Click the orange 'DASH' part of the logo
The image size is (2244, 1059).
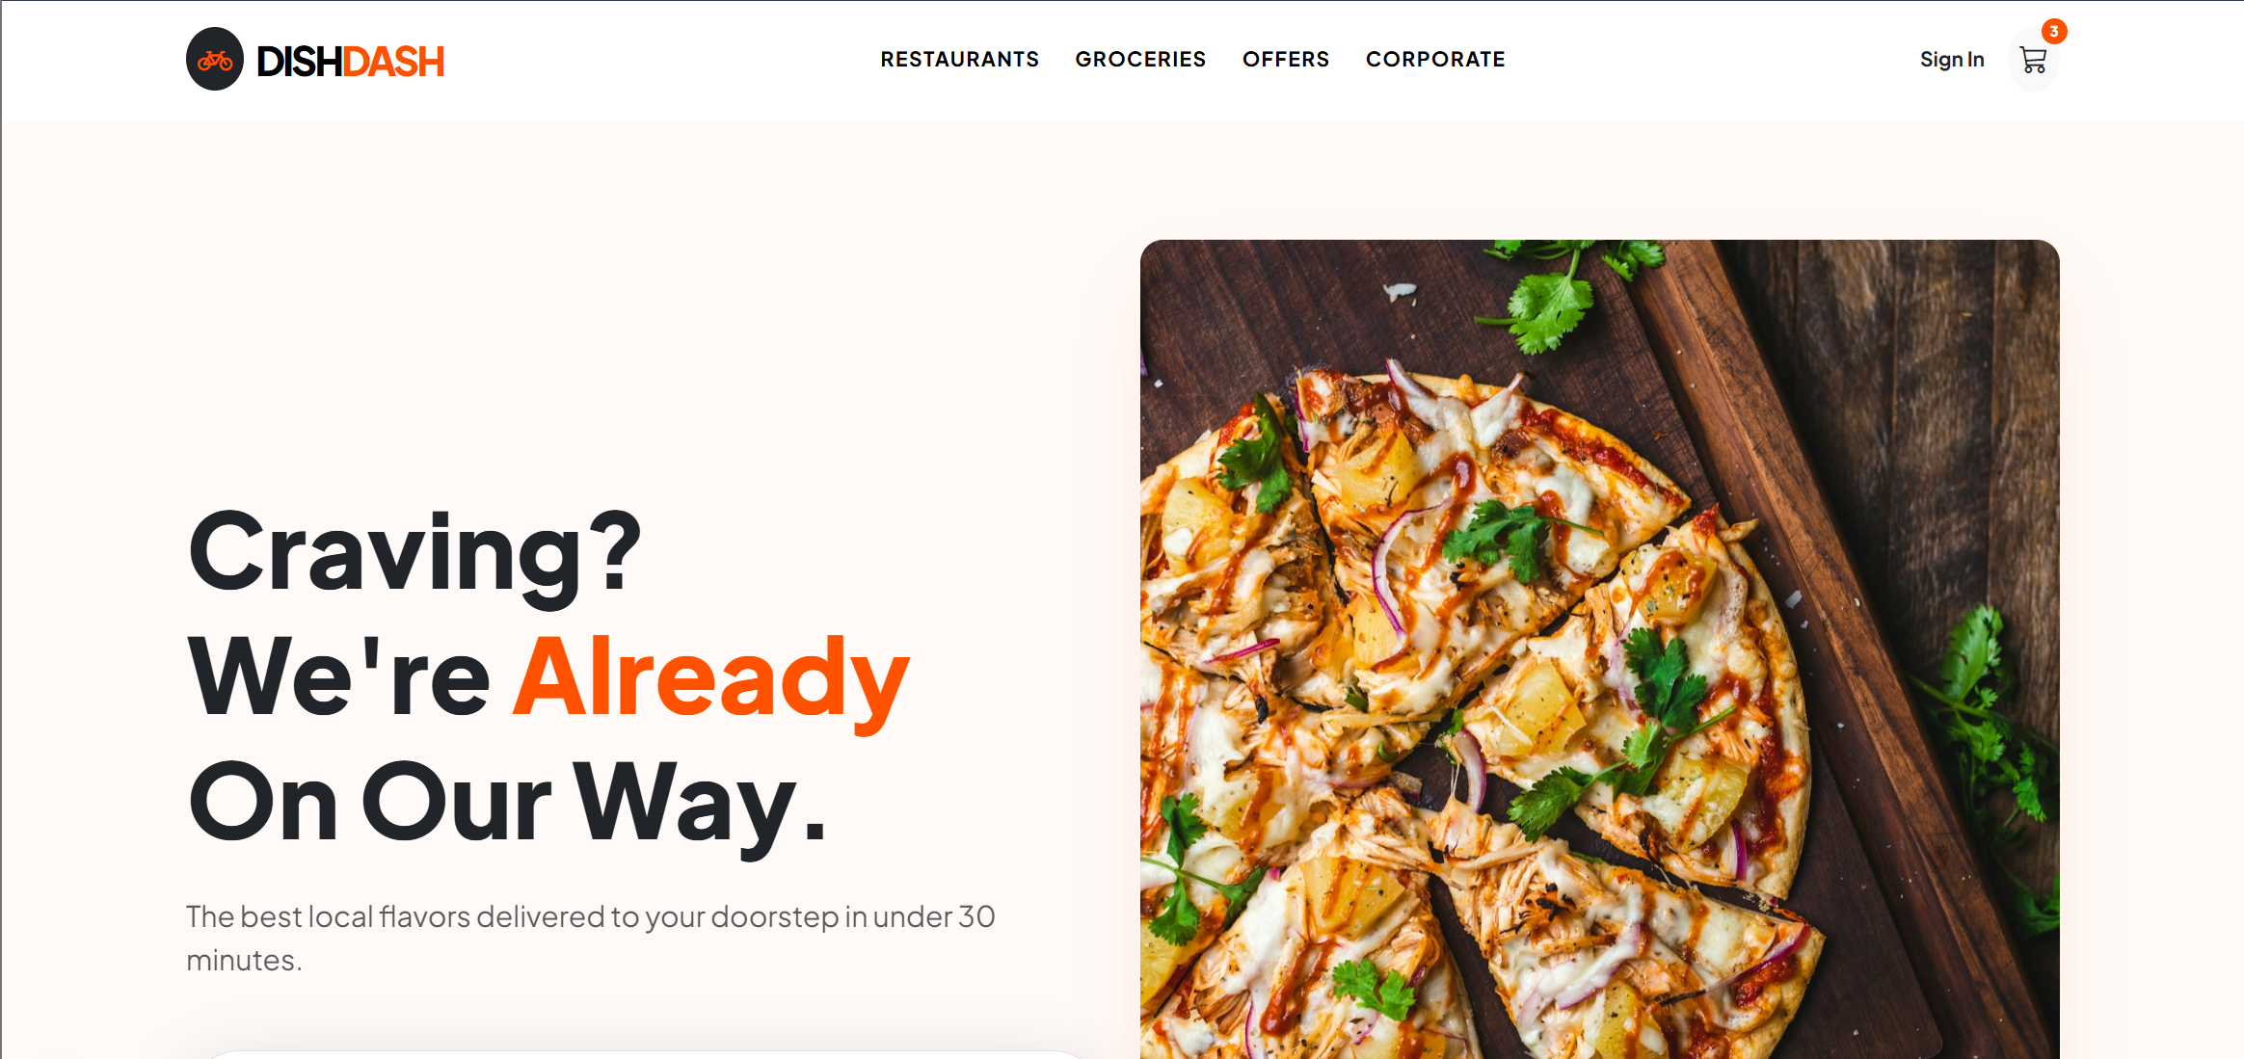393,62
